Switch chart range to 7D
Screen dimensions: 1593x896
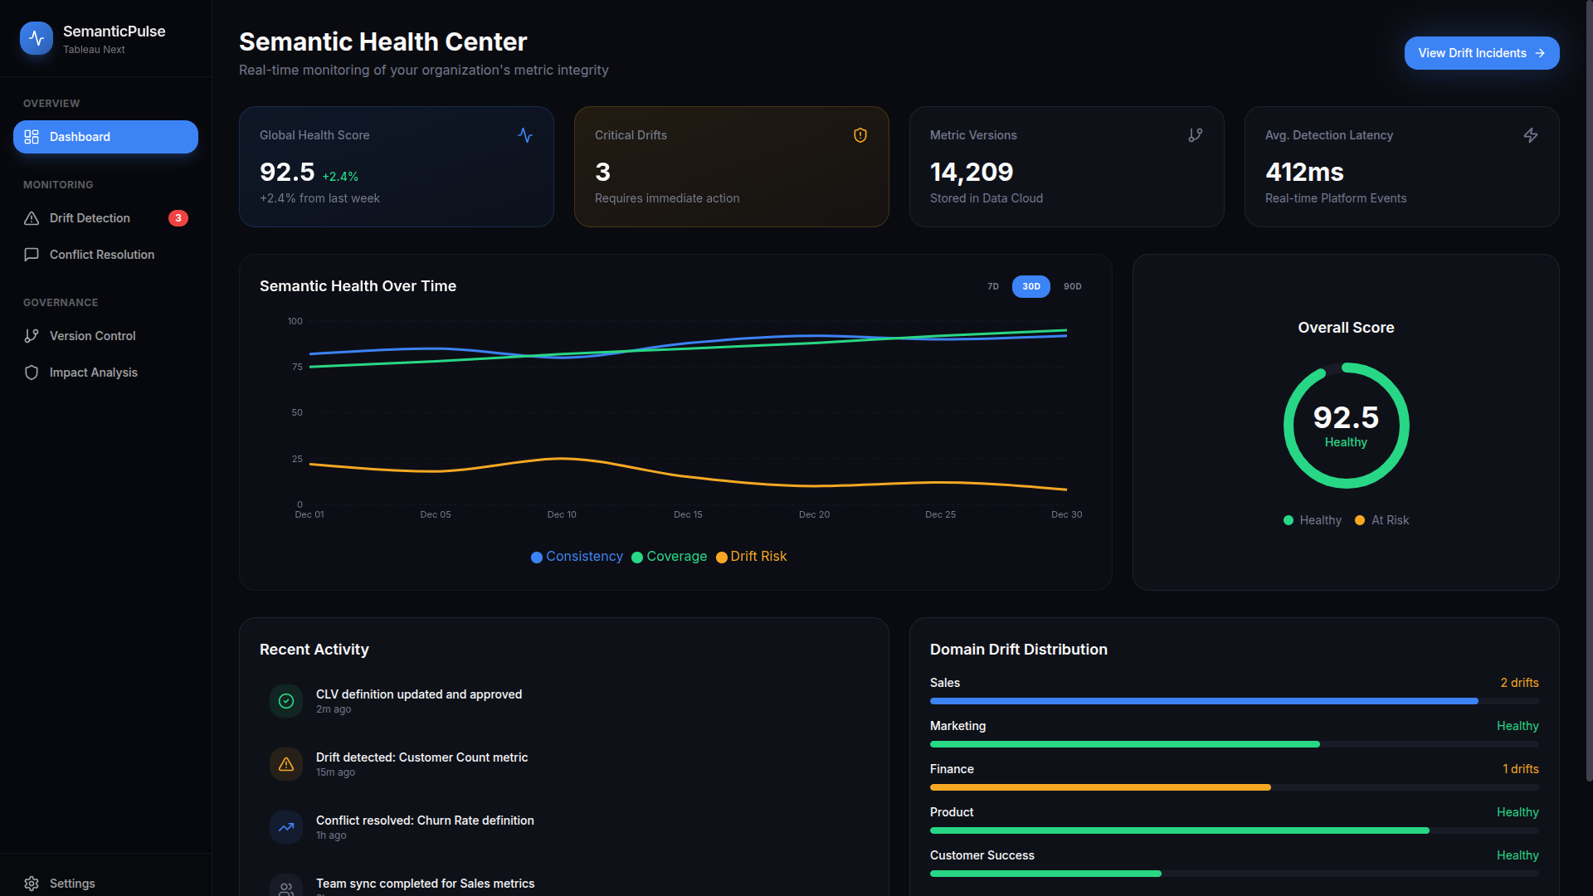[x=992, y=286]
